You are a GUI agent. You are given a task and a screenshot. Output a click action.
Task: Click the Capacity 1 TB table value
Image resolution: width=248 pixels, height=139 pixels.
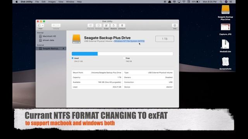[119, 77]
